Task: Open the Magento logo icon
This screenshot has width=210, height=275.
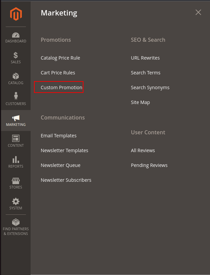Action: 15,14
